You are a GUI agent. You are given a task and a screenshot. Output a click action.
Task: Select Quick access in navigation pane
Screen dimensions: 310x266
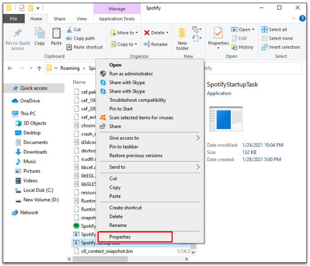click(x=34, y=88)
